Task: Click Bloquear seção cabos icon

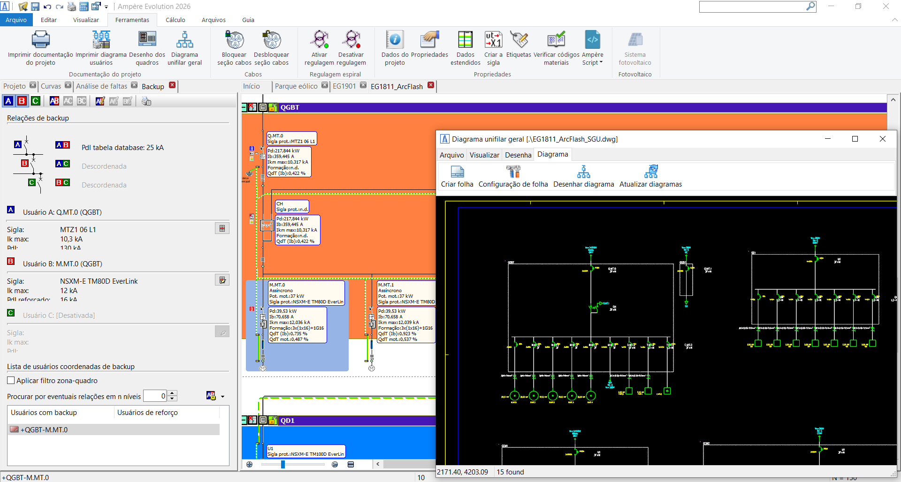Action: pyautogui.click(x=234, y=40)
